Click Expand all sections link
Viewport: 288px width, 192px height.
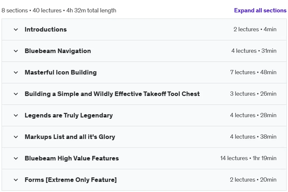(260, 10)
